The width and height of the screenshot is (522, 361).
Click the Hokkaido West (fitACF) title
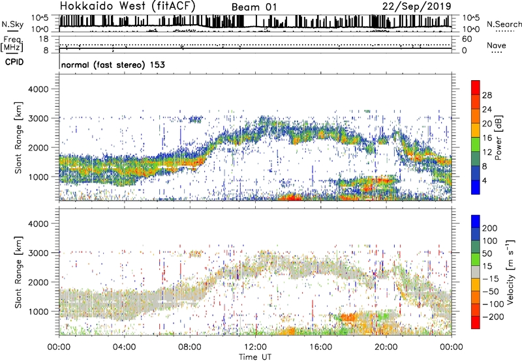click(x=127, y=6)
